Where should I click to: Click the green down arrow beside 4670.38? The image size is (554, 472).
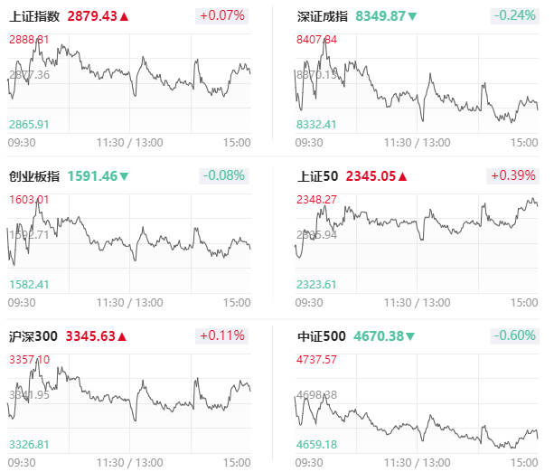pyautogui.click(x=409, y=336)
